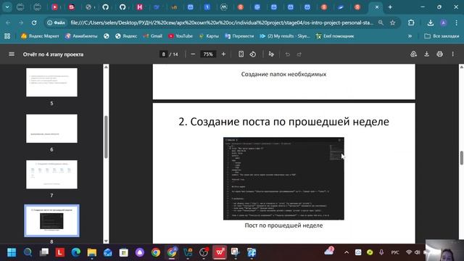
Task: Open the Chrome tab search dropdown
Action: pyautogui.click(x=7, y=7)
